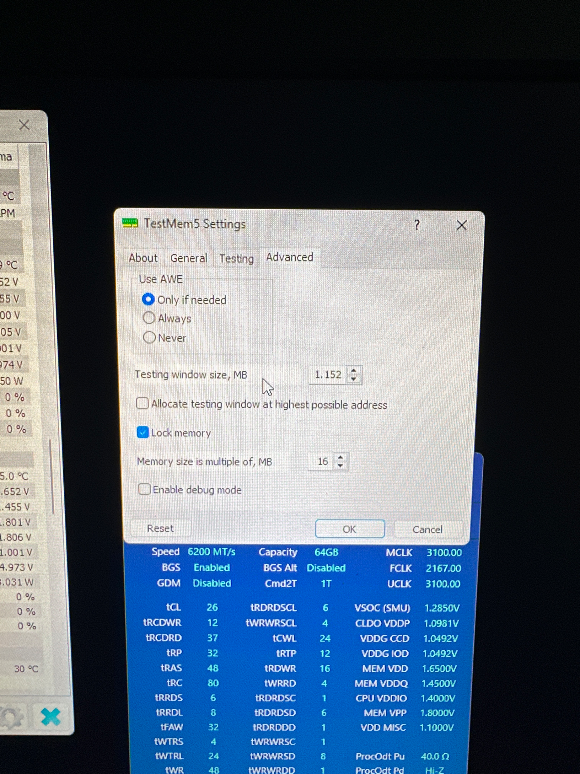The height and width of the screenshot is (774, 580).
Task: Click the Capacity value '64GB'
Action: tap(326, 552)
